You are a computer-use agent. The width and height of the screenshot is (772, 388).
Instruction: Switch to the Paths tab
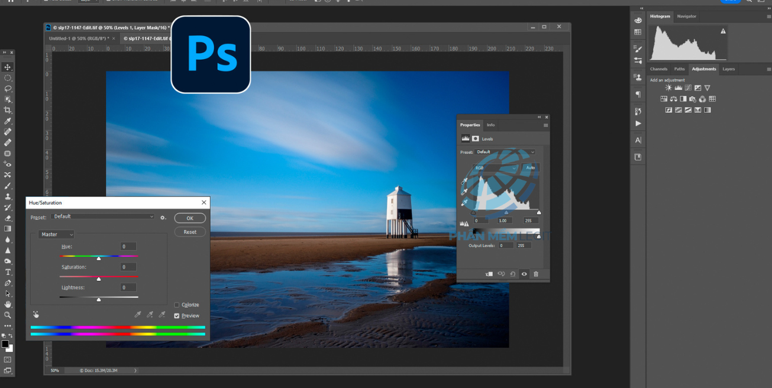(x=679, y=69)
